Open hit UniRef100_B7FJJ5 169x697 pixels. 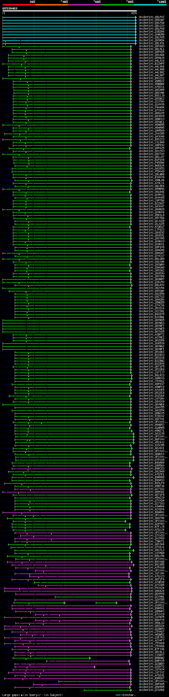click(152, 527)
